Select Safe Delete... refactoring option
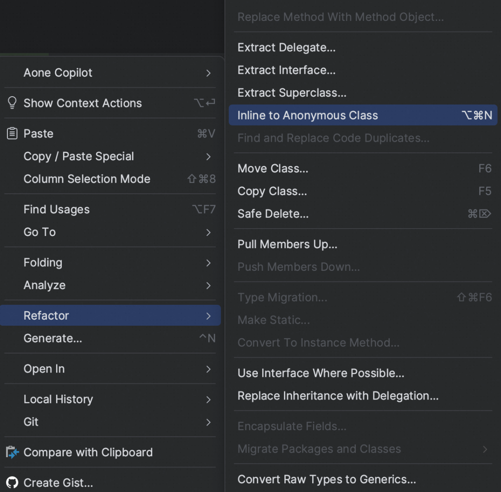Viewport: 501px width, 492px height. [363, 214]
